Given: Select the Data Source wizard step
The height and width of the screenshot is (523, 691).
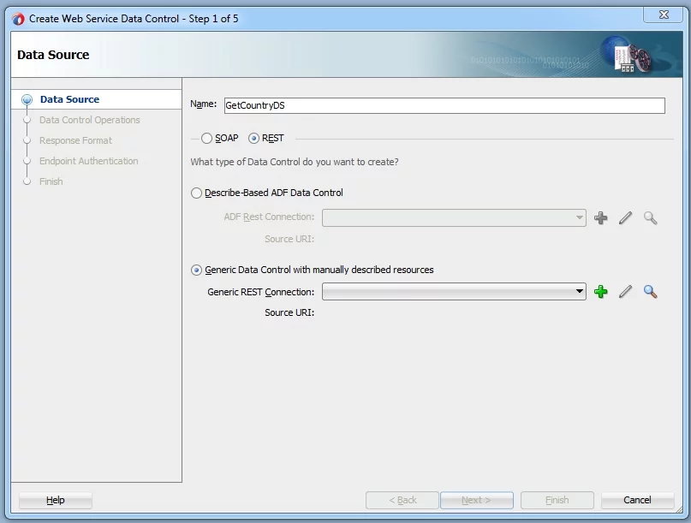Looking at the screenshot, I should pos(69,99).
